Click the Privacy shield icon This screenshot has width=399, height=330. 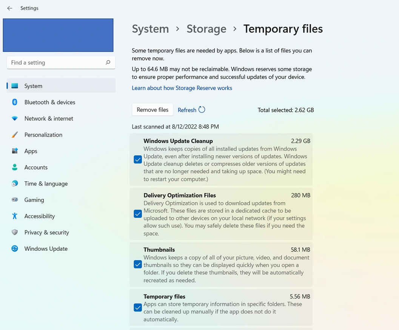click(15, 232)
